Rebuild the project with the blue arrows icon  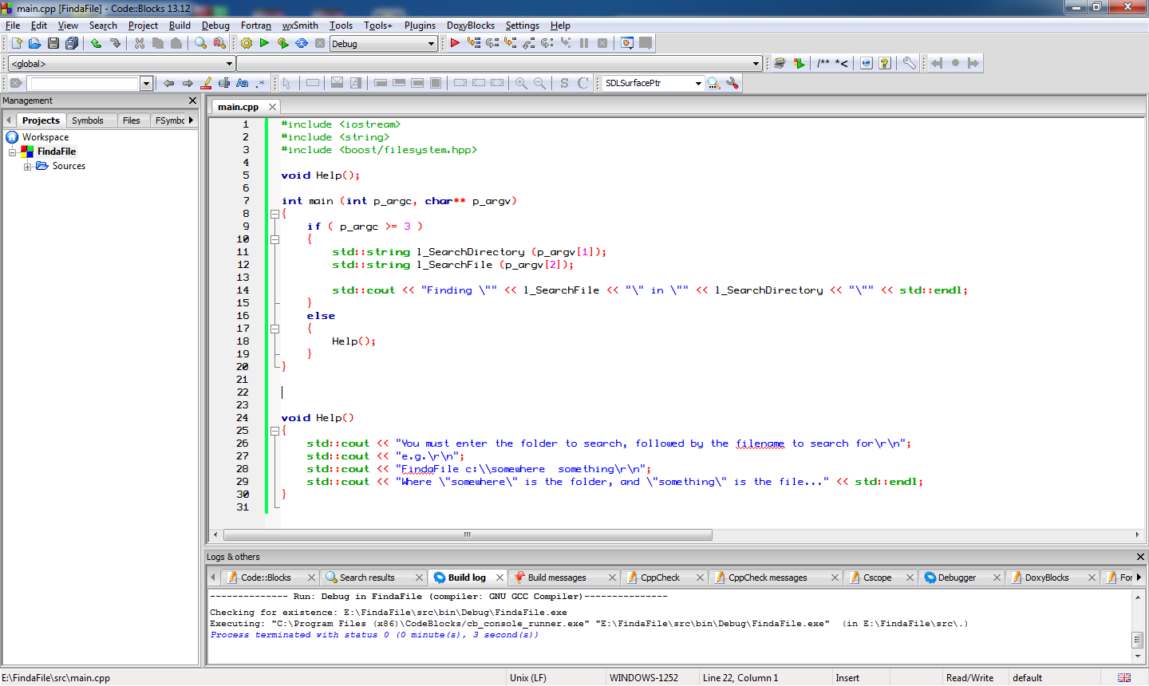pyautogui.click(x=302, y=43)
